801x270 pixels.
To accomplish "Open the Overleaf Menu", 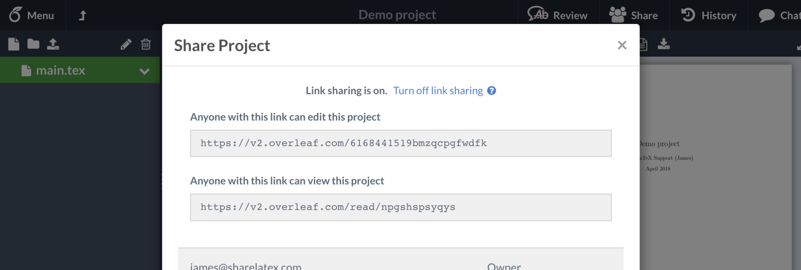I will pos(32,15).
